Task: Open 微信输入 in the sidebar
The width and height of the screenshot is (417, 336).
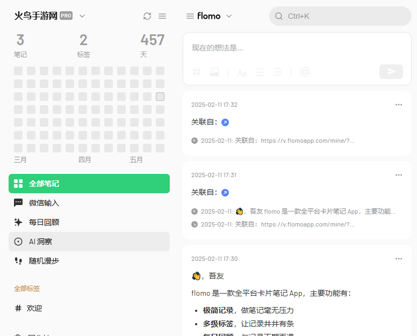Action: click(x=89, y=203)
